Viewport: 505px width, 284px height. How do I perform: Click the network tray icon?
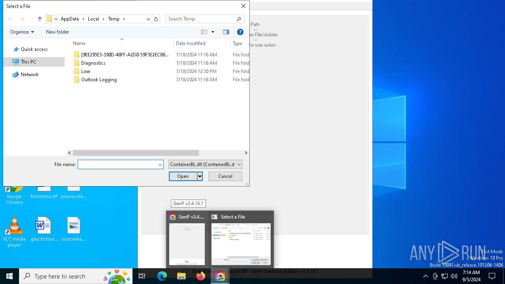click(445, 276)
